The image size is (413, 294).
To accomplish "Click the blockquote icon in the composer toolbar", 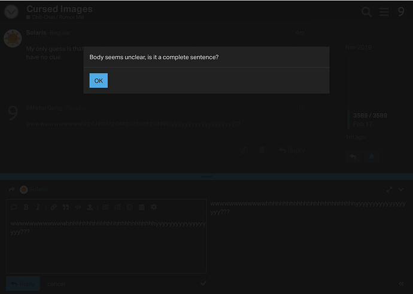I will [66, 207].
